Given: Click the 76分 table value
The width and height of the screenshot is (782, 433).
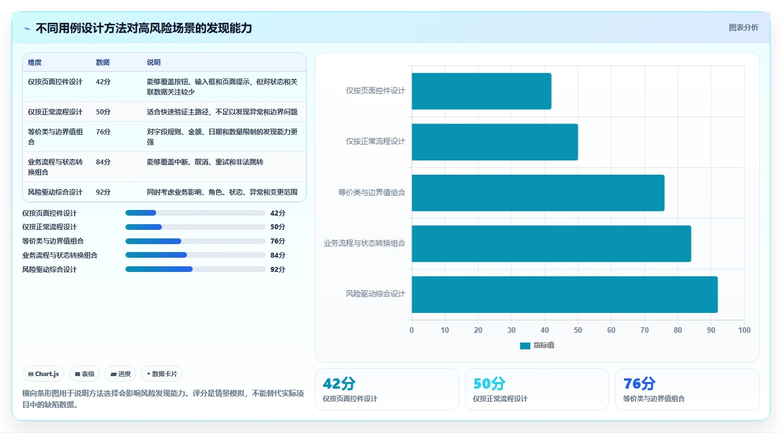Looking at the screenshot, I should [103, 131].
